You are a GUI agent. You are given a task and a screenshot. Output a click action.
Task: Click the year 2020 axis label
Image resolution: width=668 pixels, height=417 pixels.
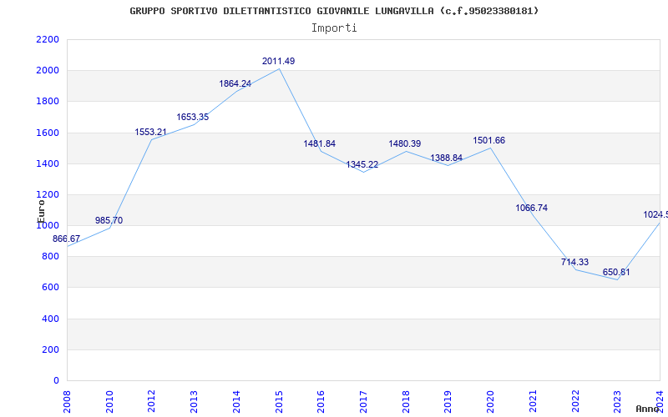tap(491, 401)
